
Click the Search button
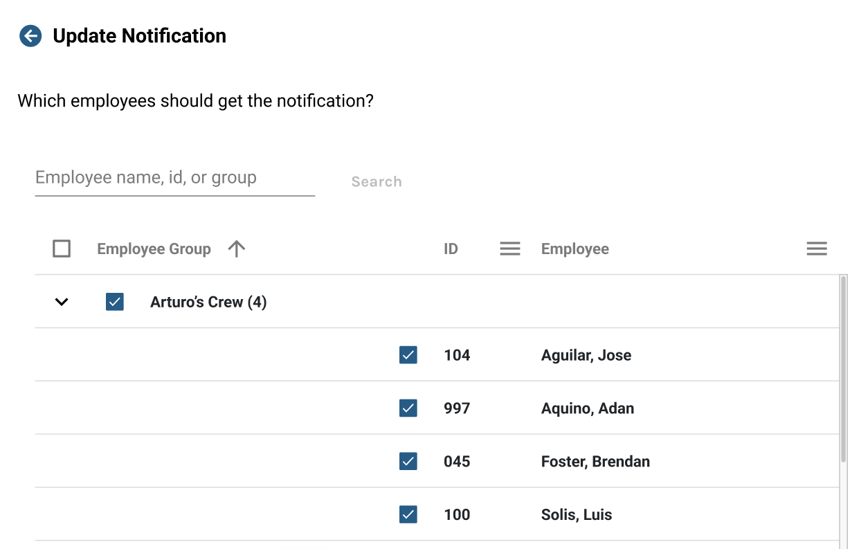pyautogui.click(x=377, y=181)
